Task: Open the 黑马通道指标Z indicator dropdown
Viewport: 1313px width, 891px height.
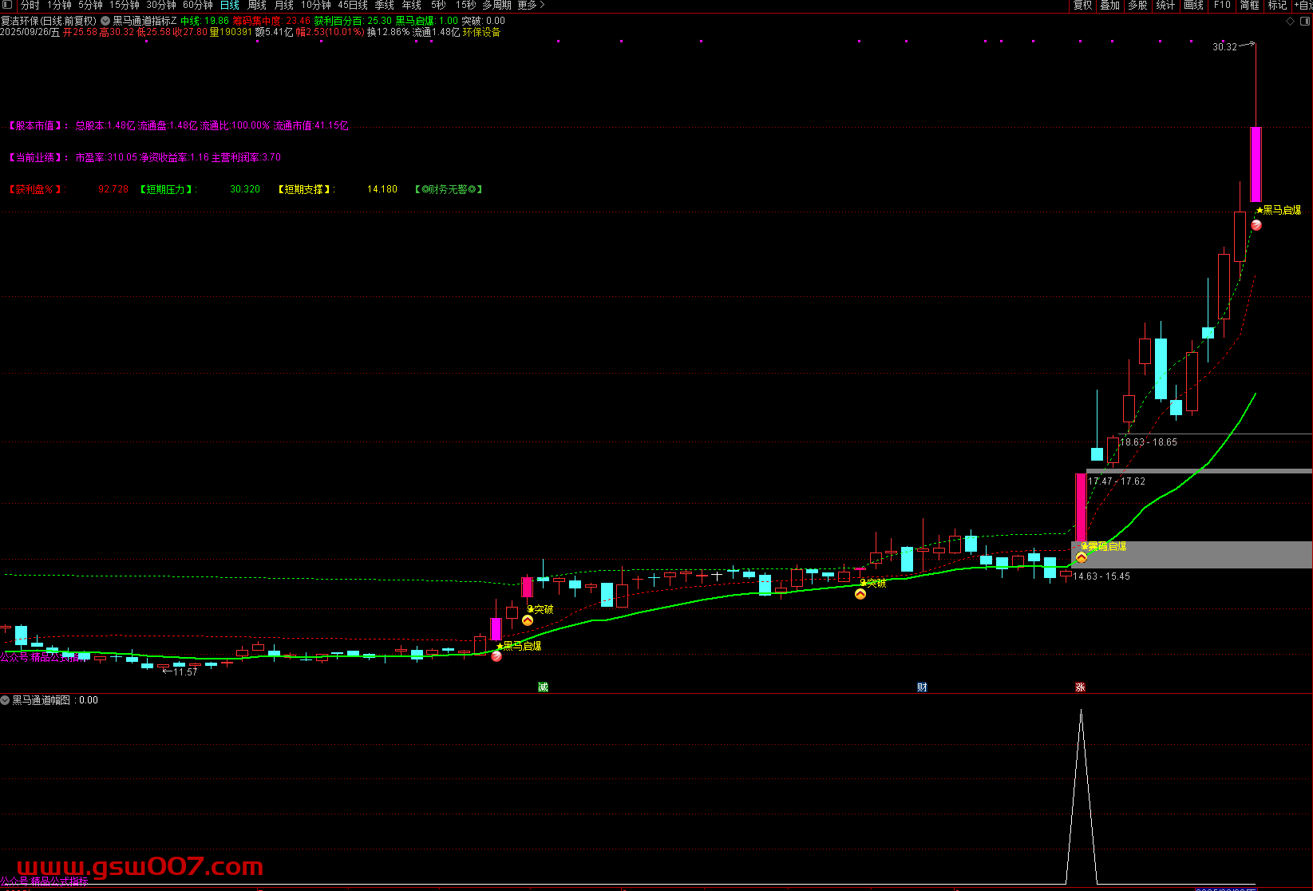Action: pos(105,21)
